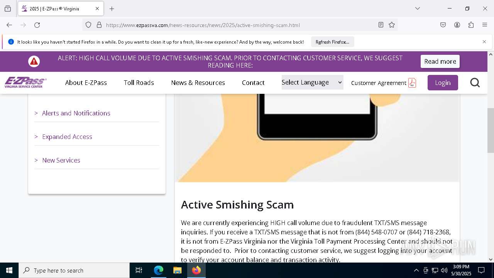Open network status tray icon
The width and height of the screenshot is (494, 278).
(x=435, y=270)
